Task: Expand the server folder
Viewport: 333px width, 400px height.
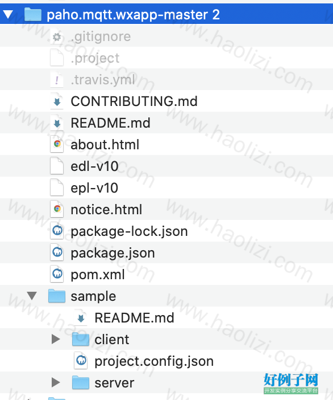Action: click(x=56, y=383)
